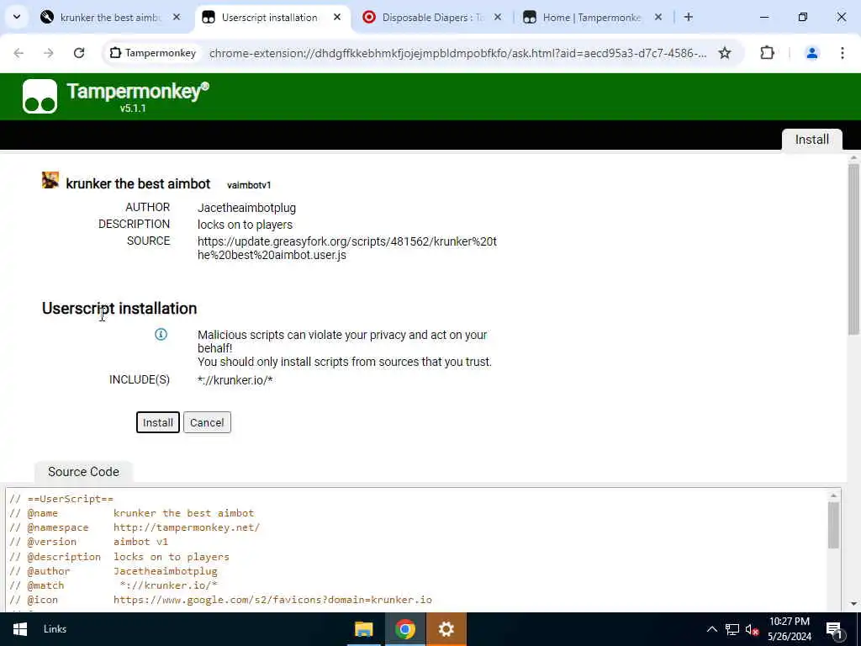Image resolution: width=861 pixels, height=646 pixels.
Task: Close the Userscript installation tab
Action: pos(337,18)
